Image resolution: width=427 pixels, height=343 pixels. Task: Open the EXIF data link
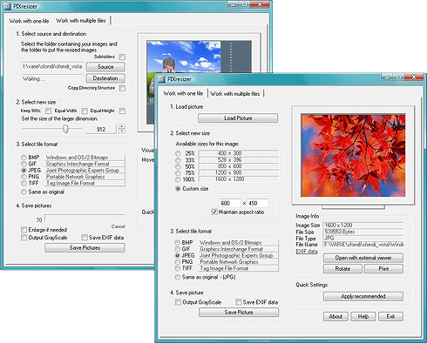coord(307,252)
